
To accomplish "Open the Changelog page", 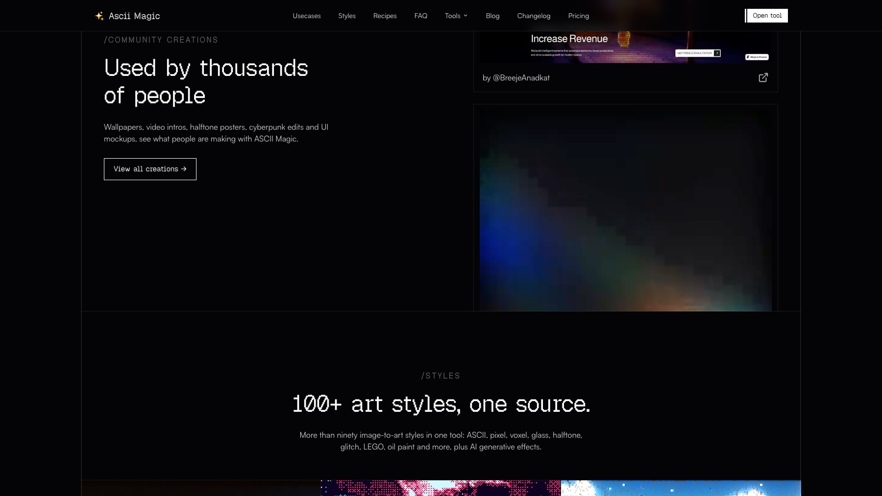I will (x=534, y=16).
